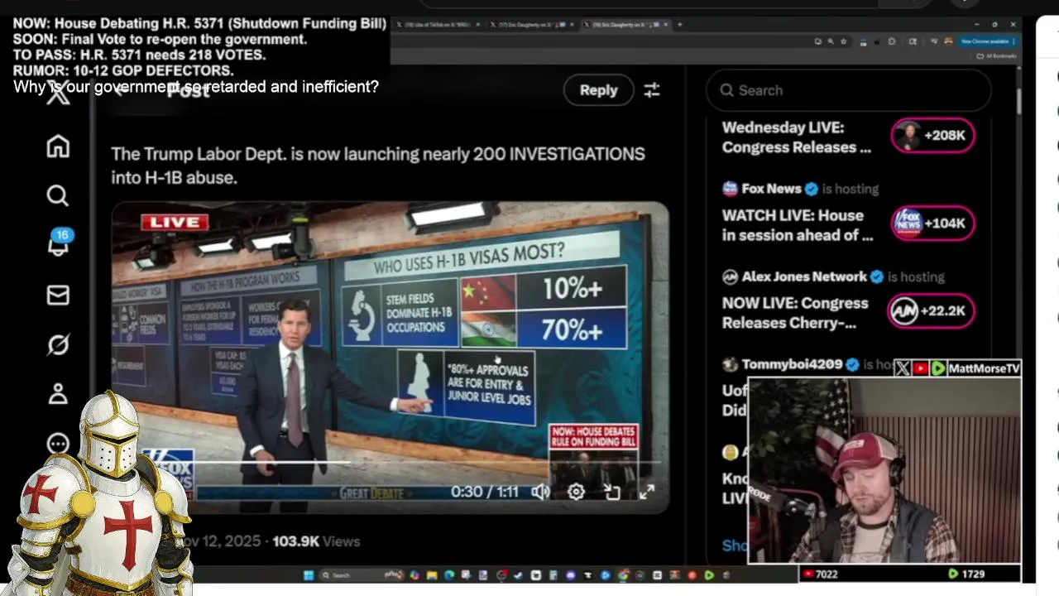Screen dimensions: 1059x596
Task: Select the active Eric Daugherty tab
Action: [626, 25]
